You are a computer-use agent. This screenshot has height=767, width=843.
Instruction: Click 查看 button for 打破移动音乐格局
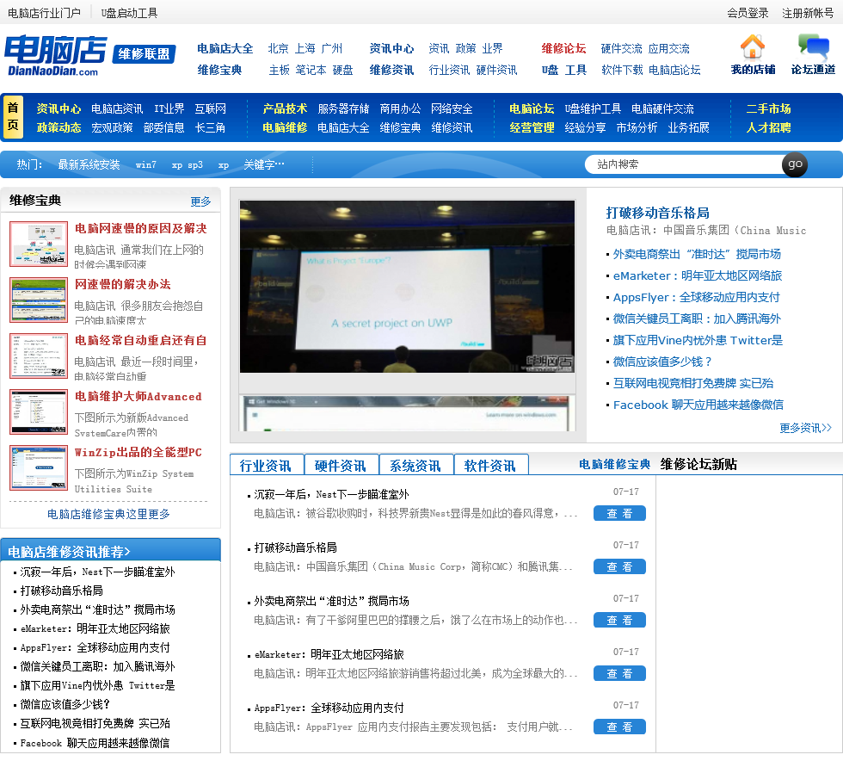(x=619, y=566)
